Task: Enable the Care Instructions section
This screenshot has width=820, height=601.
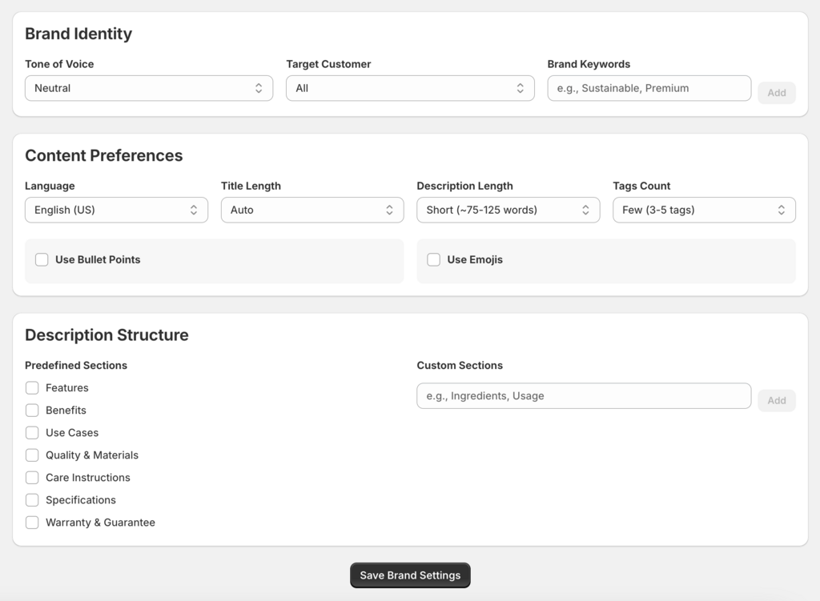Action: 32,477
